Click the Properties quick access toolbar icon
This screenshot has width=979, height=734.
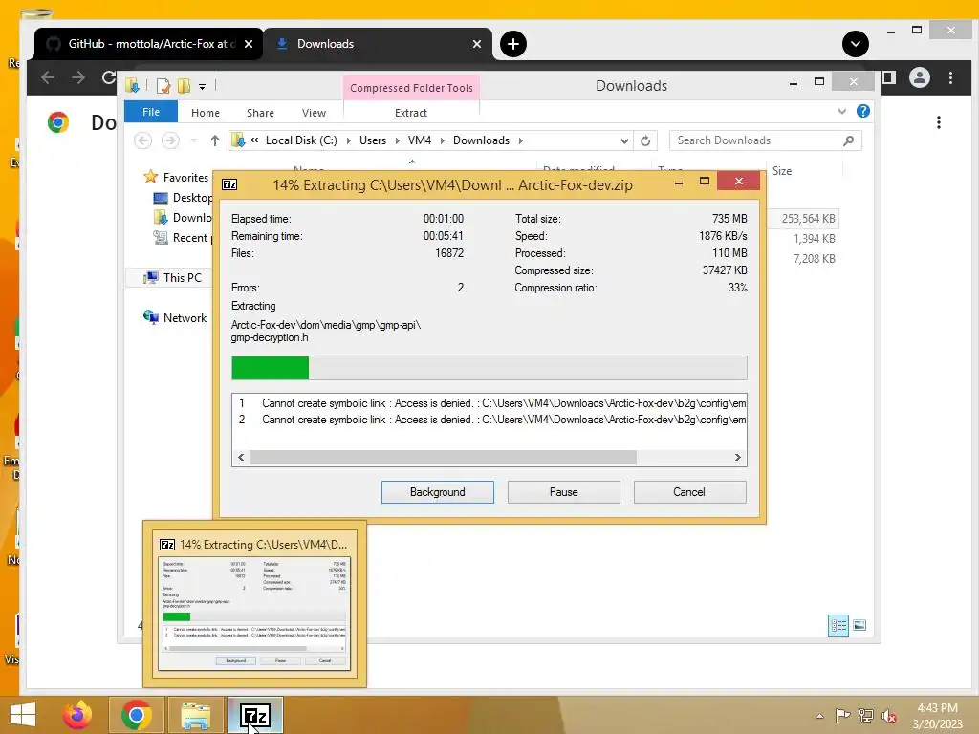[163, 85]
